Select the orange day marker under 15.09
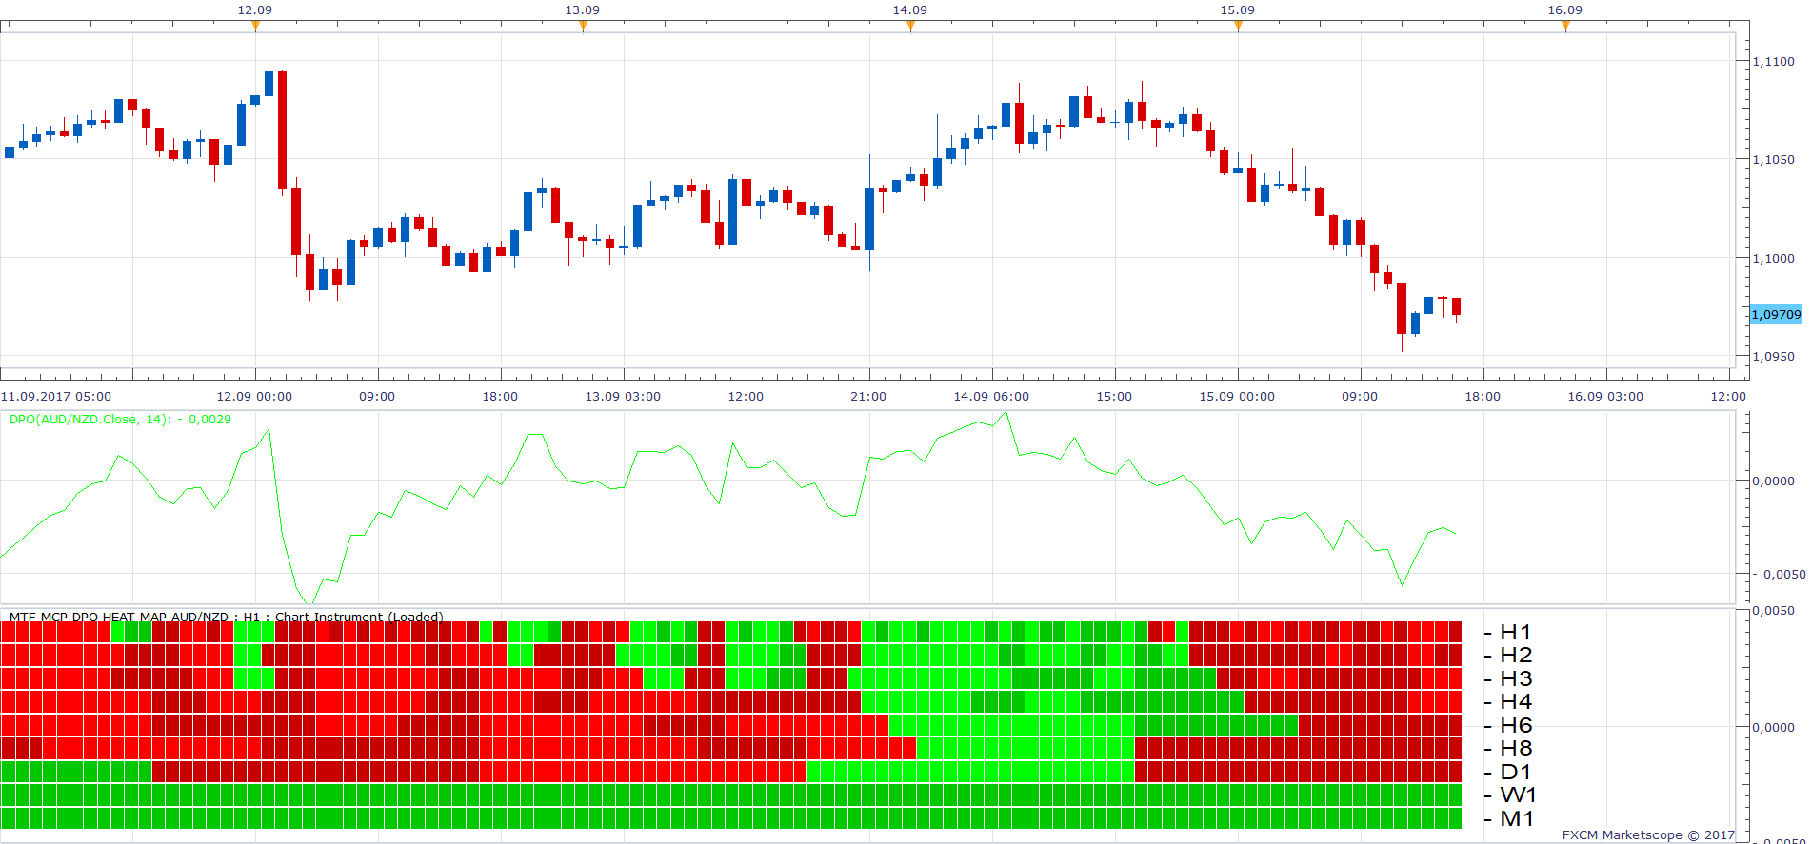This screenshot has height=844, width=1812. (1238, 26)
